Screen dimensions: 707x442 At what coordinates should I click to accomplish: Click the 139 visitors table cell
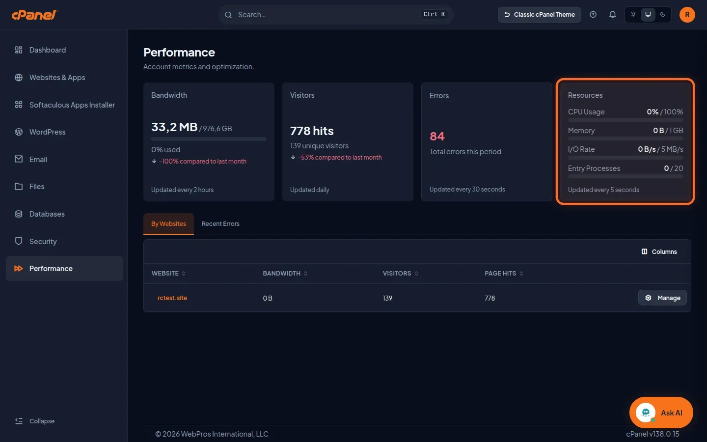point(387,298)
